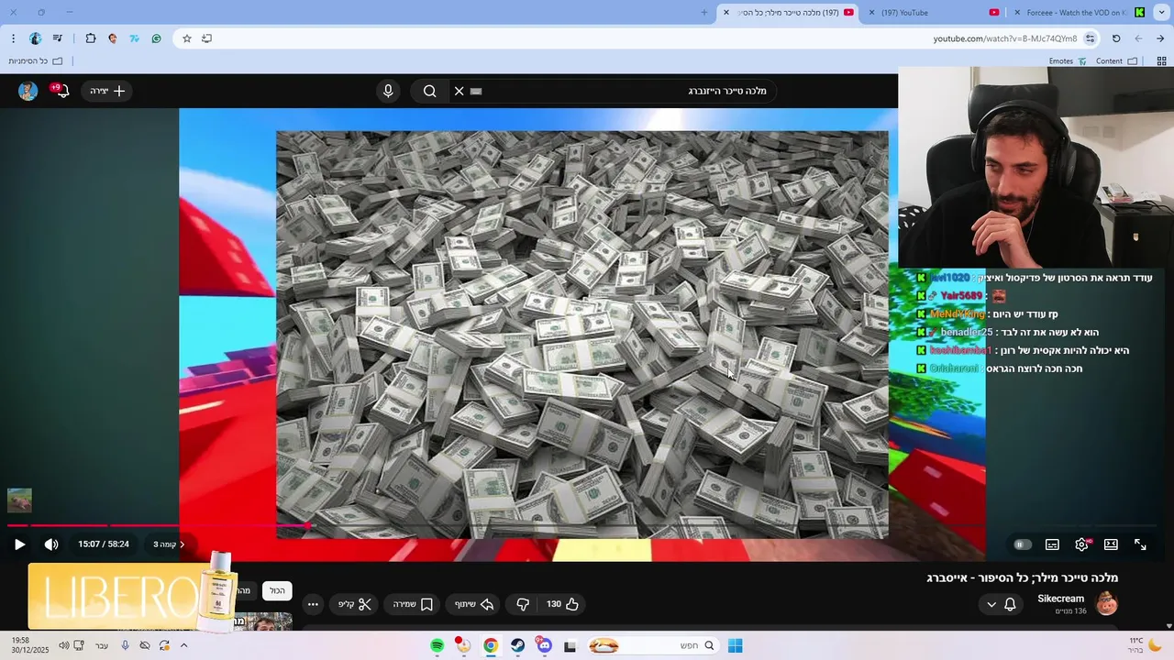Click the YouTube search magnifier button

coord(429,91)
